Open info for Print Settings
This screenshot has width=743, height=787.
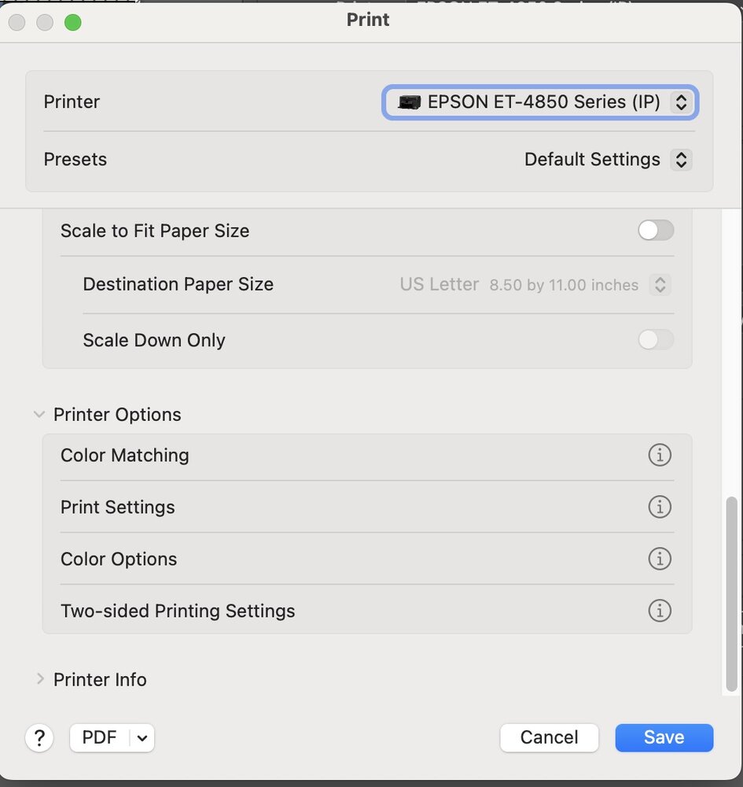[x=660, y=507]
